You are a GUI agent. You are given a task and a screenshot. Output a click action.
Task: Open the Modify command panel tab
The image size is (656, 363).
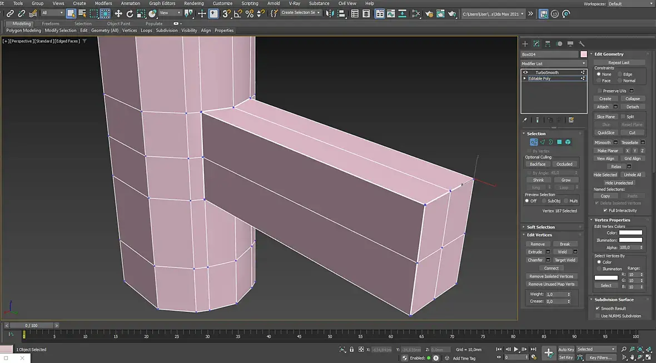536,43
